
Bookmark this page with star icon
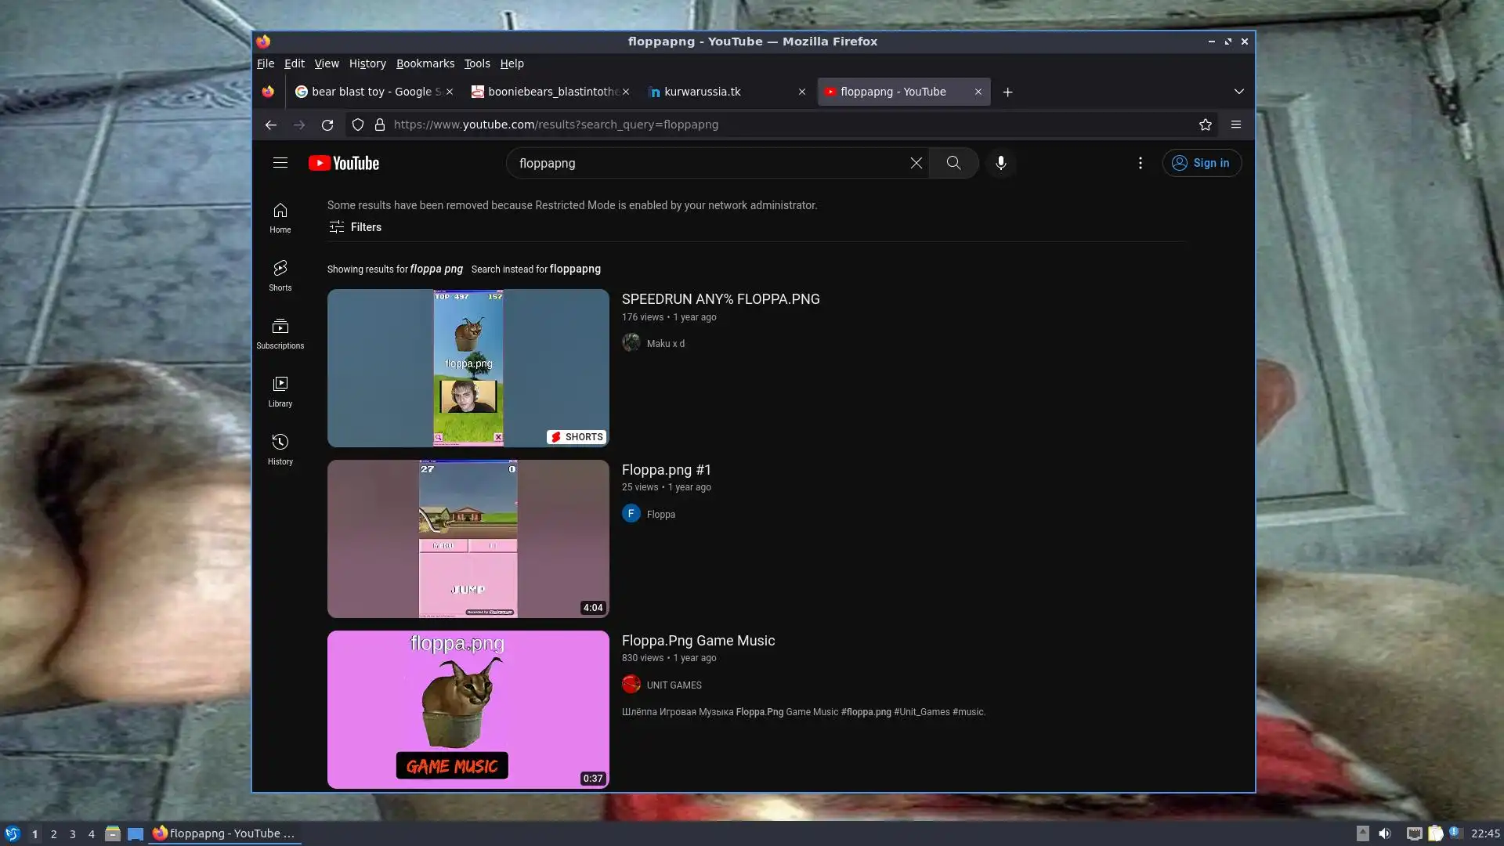[1205, 125]
